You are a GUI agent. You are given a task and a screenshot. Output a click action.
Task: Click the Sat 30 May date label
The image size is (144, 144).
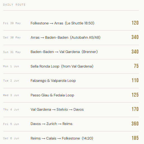12,38
